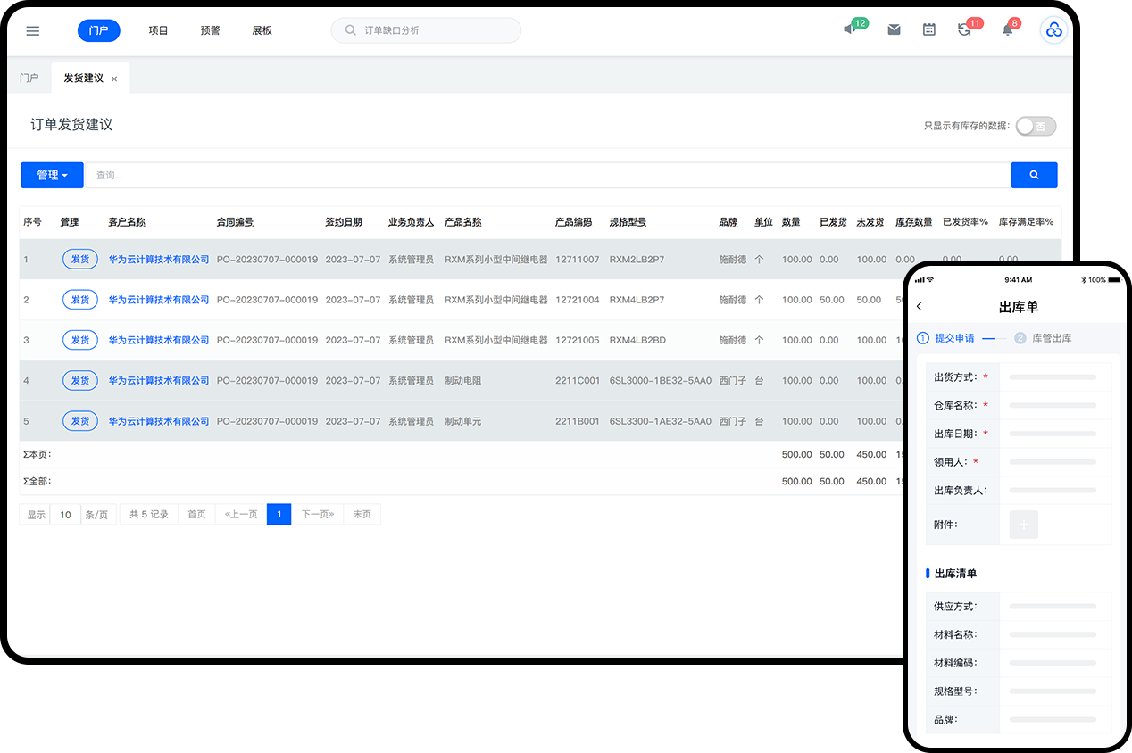The height and width of the screenshot is (753, 1132).
Task: Select the 预警 menu item
Action: coord(210,30)
